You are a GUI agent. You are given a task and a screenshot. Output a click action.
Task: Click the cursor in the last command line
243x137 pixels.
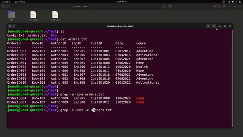[x=93, y=110]
